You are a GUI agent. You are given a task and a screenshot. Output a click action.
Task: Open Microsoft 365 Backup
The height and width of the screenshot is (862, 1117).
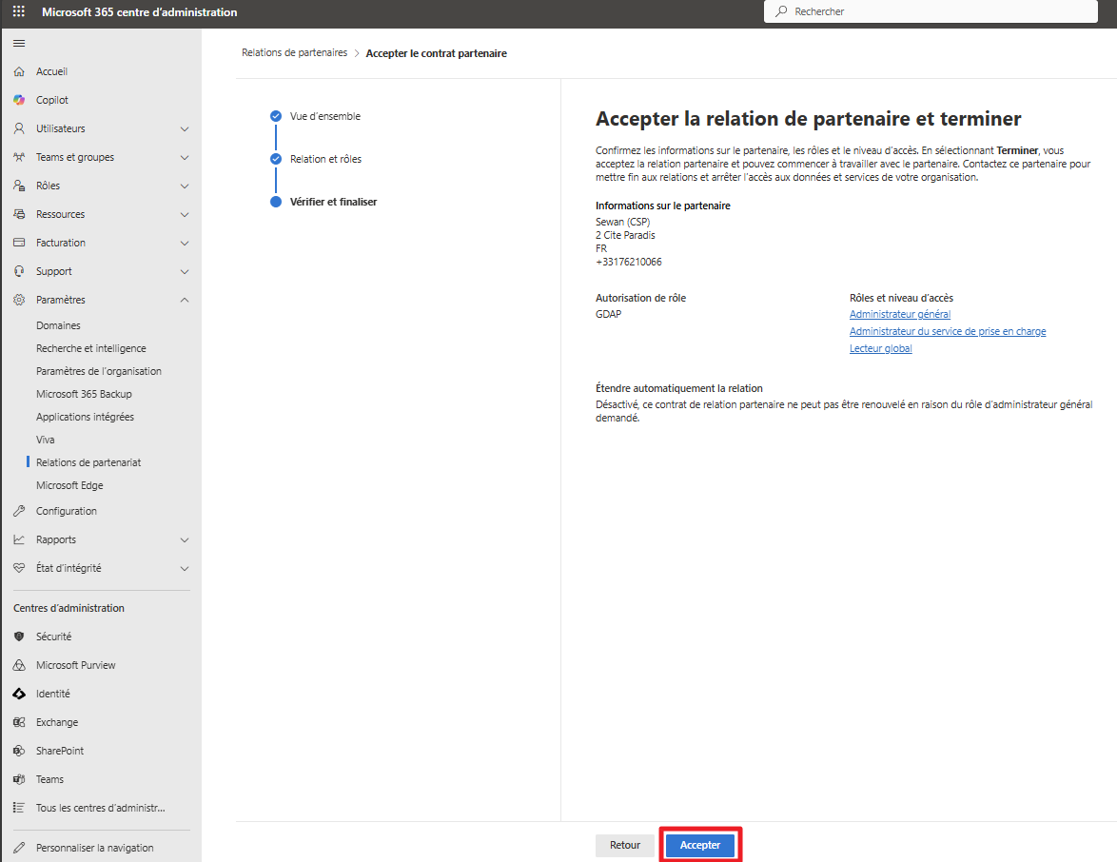pyautogui.click(x=84, y=394)
